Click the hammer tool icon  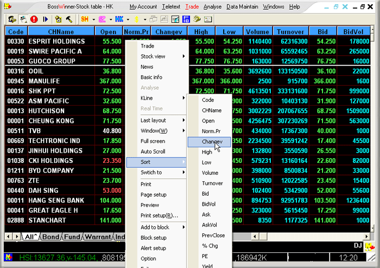[x=69, y=19]
